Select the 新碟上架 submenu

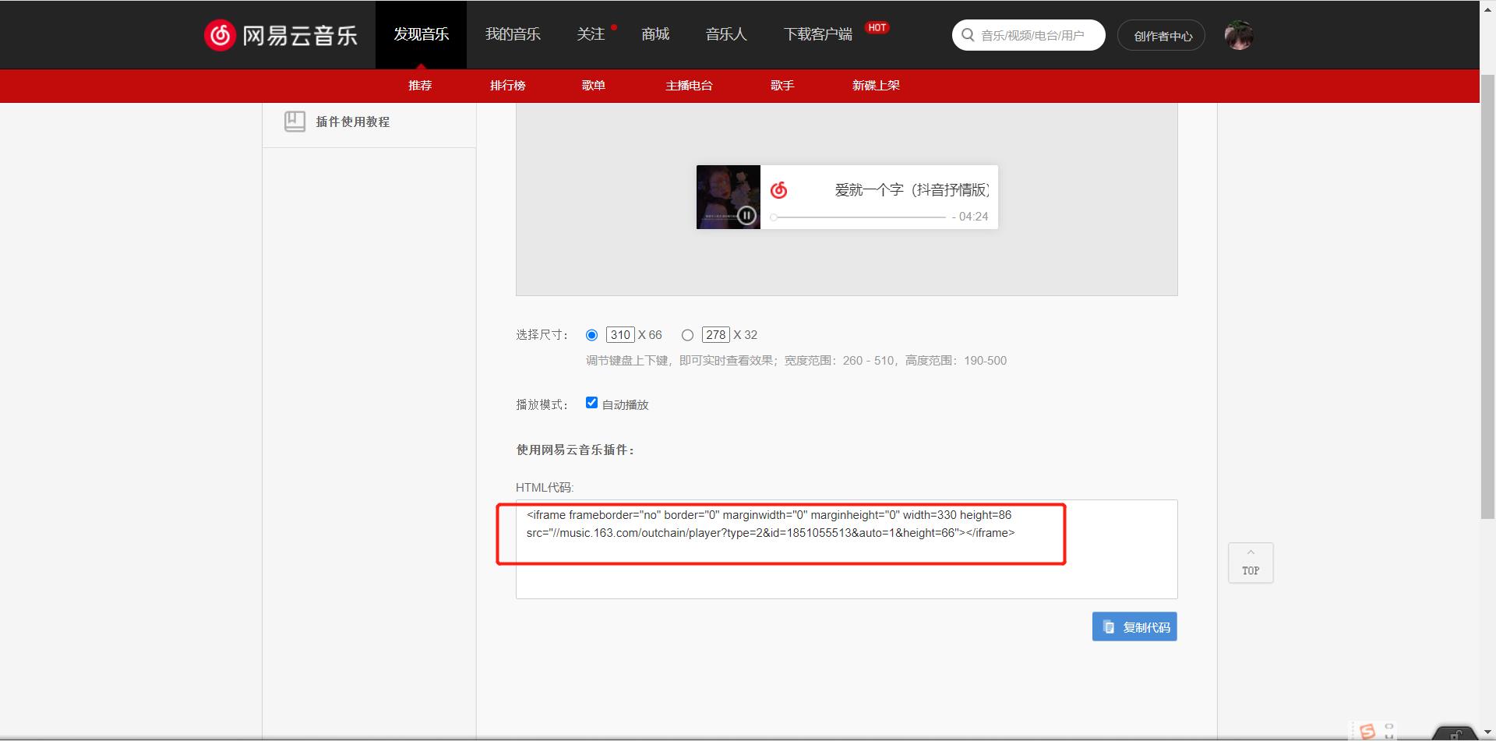pyautogui.click(x=876, y=86)
